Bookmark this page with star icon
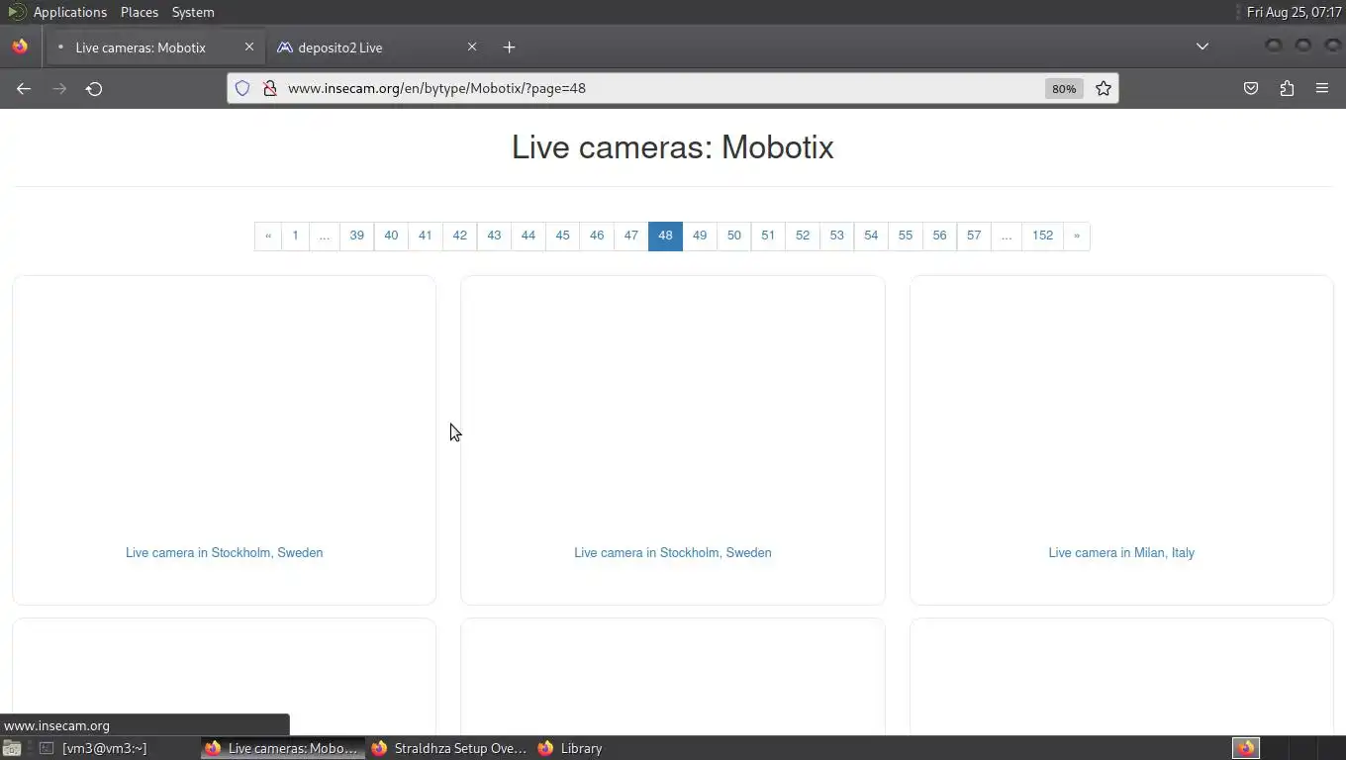This screenshot has height=760, width=1346. click(x=1104, y=88)
